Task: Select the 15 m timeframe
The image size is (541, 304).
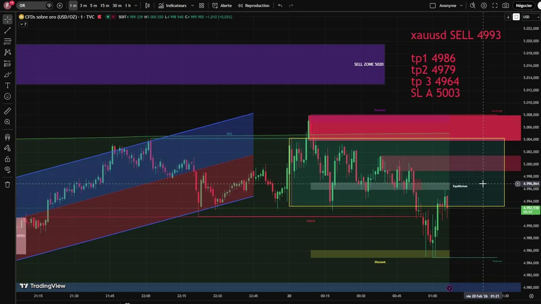Action: point(105,5)
